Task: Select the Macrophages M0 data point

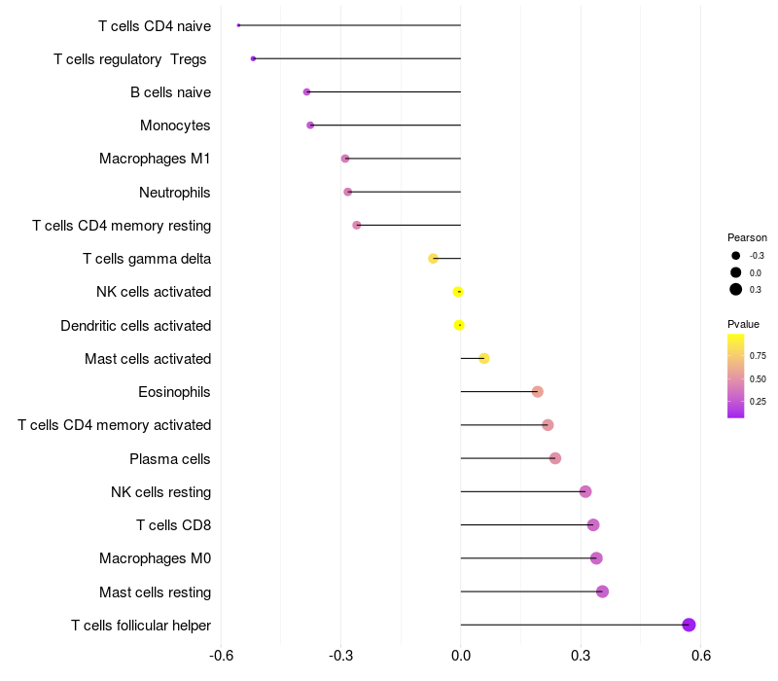Action: (596, 558)
